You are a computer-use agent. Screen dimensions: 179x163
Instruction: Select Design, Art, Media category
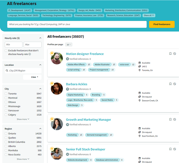(x=89, y=10)
